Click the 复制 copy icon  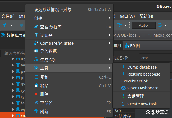pos(36,77)
